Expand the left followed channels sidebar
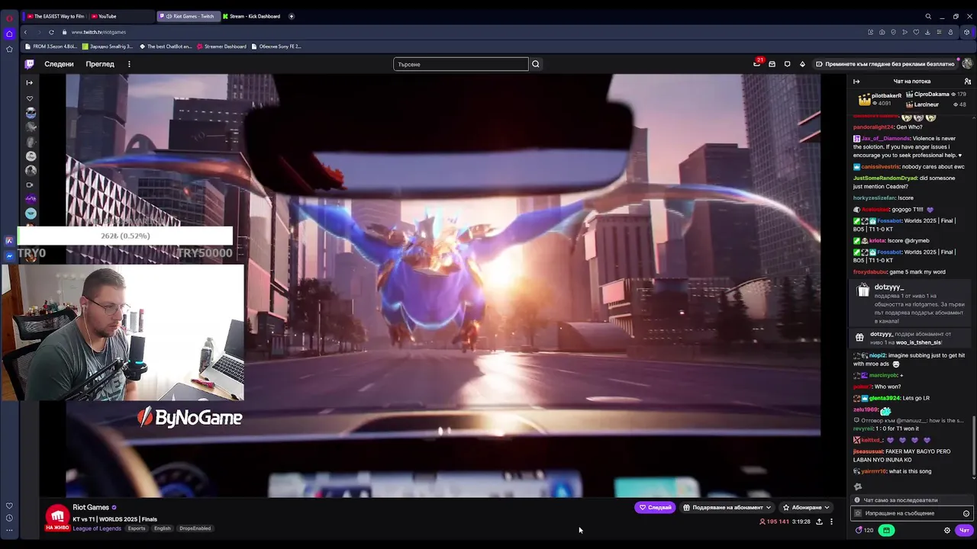Image resolution: width=977 pixels, height=549 pixels. tap(30, 82)
